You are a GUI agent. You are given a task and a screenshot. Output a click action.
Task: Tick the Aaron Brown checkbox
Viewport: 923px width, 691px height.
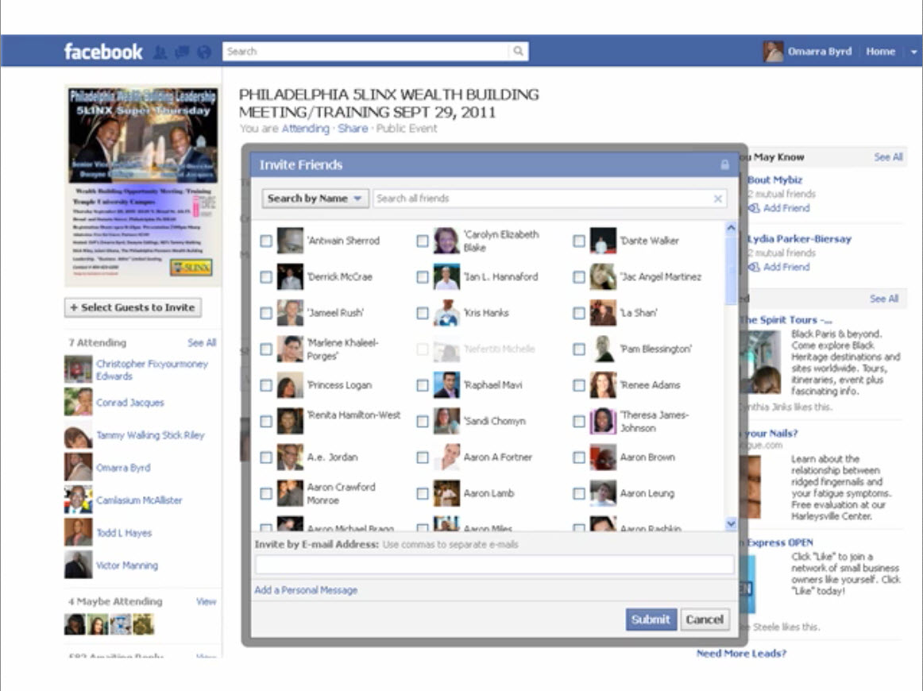(578, 457)
